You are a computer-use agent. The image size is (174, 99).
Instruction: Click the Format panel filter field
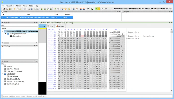click(x=19, y=64)
